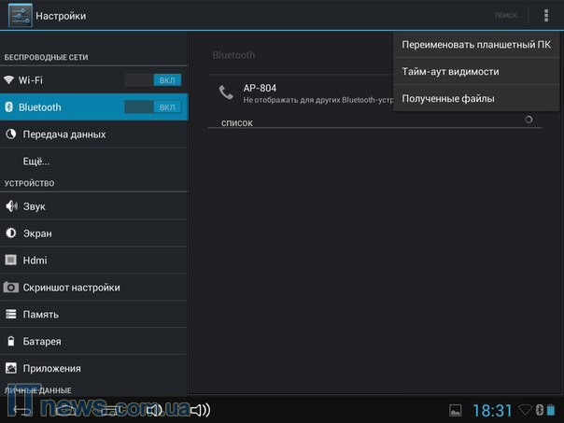The width and height of the screenshot is (564, 423).
Task: Turn off the Bluetooth switch
Action: click(153, 107)
